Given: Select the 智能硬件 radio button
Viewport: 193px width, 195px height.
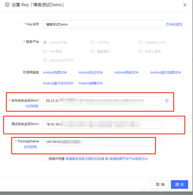Looking at the screenshot, I should click(93, 51).
